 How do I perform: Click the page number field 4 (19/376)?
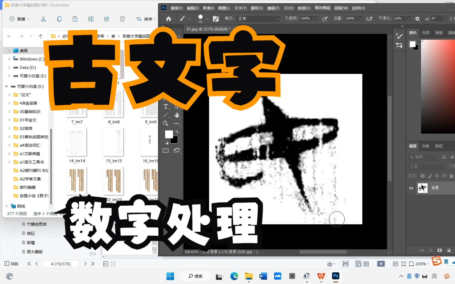point(61,264)
